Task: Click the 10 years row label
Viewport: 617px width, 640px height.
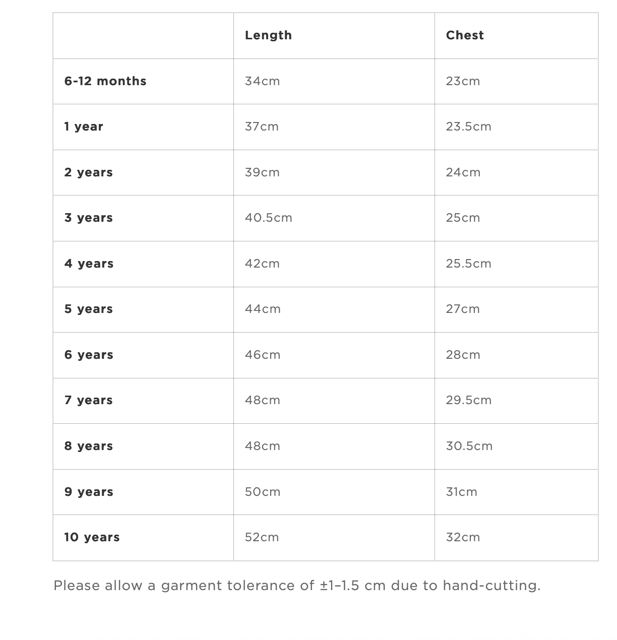Action: click(92, 537)
